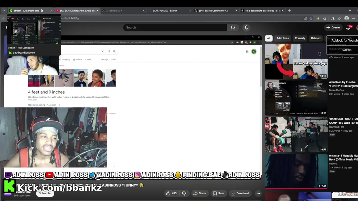Close the TikTok tab
Image resolution: width=358 pixels, height=201 pixels.
pos(282,11)
